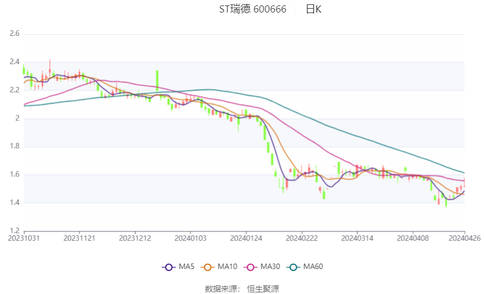Click the x-axis date label 20240314
484x294 pixels.
[x=357, y=239]
